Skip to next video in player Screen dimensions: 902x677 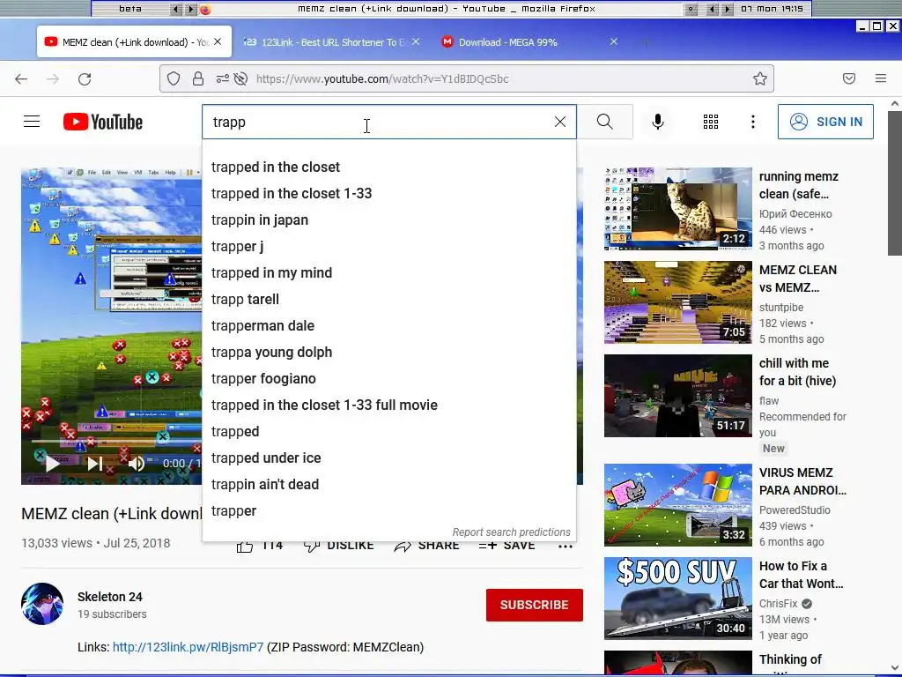[95, 464]
